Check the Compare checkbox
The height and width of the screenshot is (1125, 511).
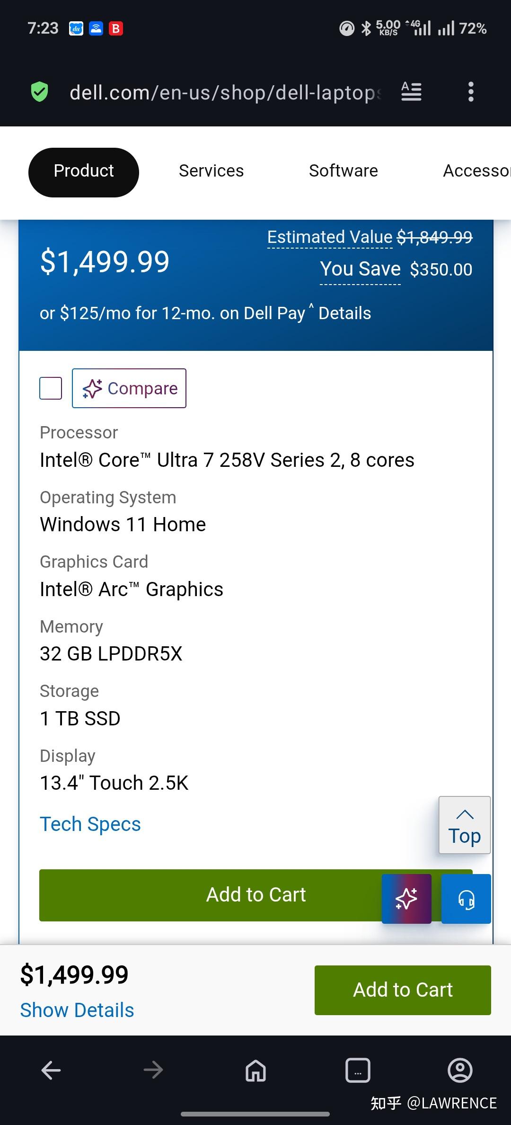(x=51, y=388)
